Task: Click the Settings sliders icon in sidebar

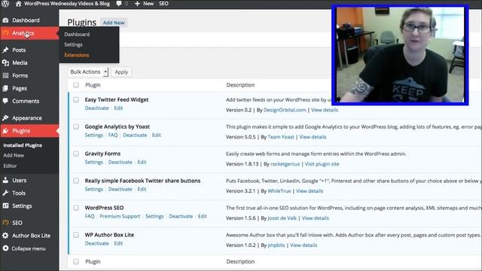Action: coord(5,206)
